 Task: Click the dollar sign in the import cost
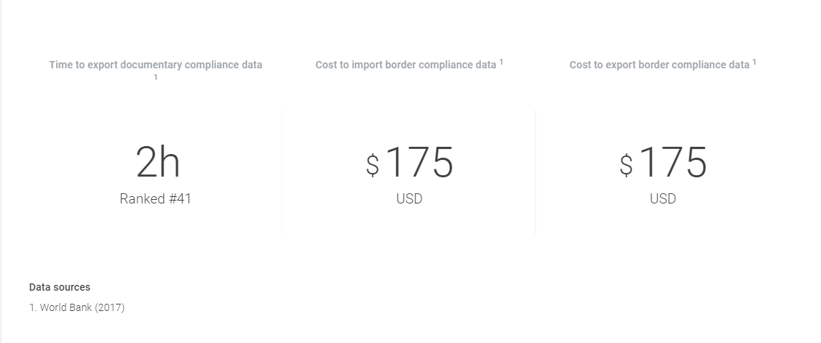tap(373, 164)
